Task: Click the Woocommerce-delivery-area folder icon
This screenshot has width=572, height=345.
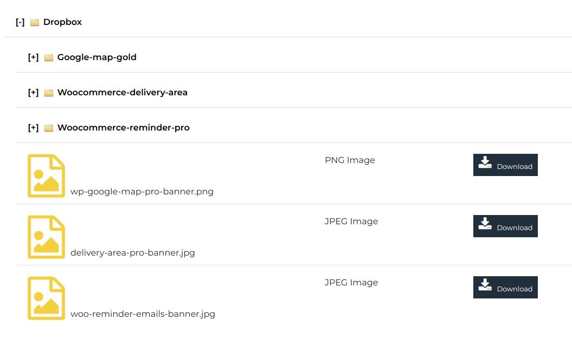Action: (49, 92)
